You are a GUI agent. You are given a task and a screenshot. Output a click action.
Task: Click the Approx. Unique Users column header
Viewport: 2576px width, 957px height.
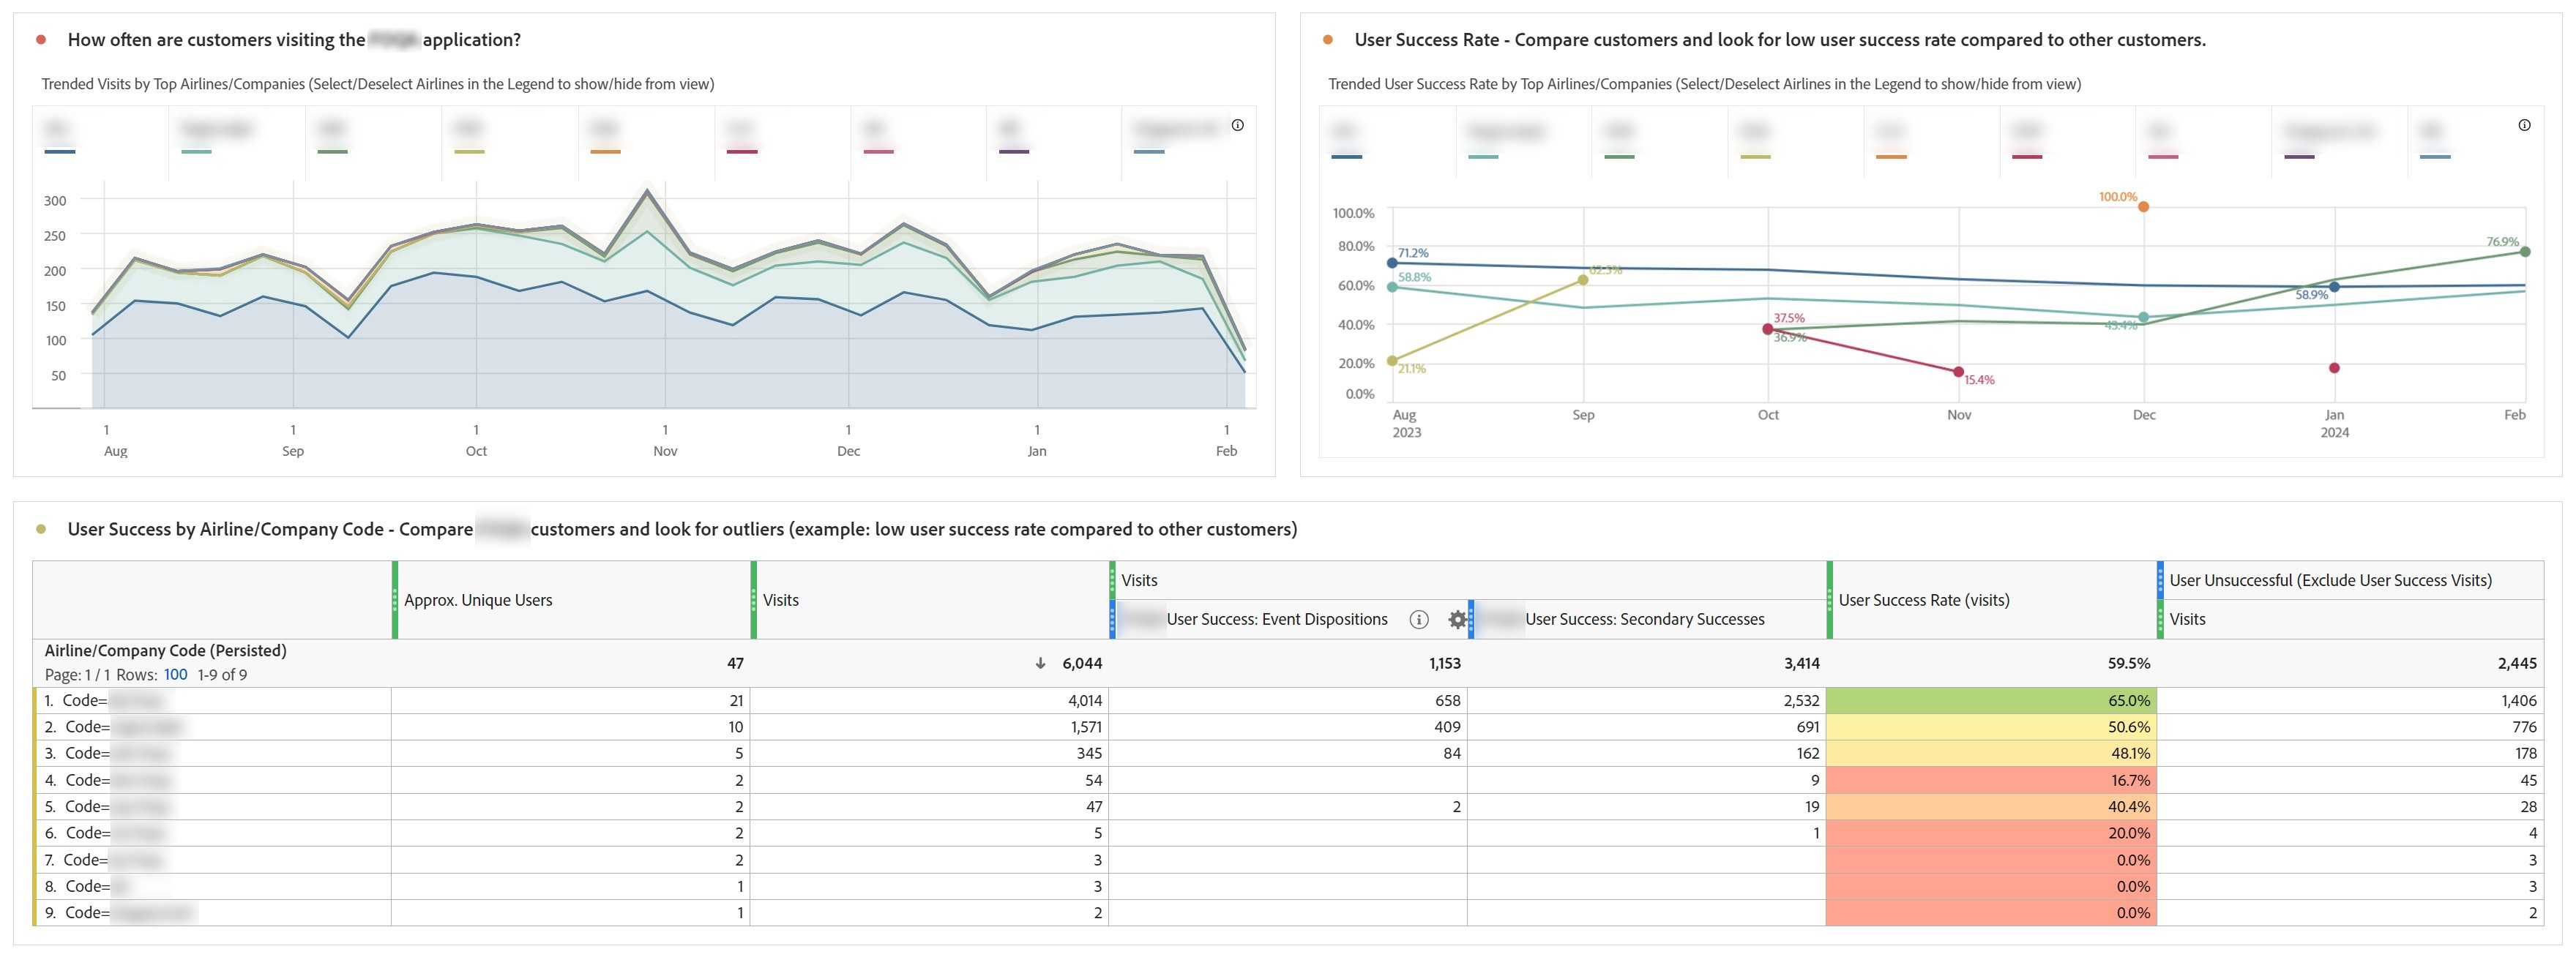point(478,600)
